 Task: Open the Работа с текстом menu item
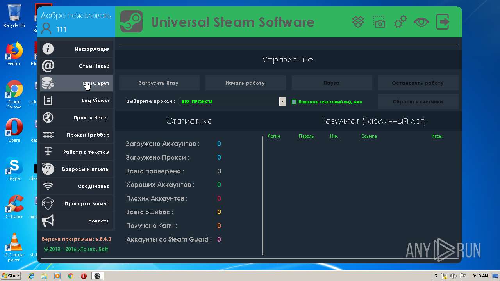pos(77,152)
